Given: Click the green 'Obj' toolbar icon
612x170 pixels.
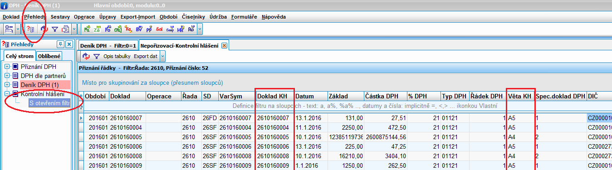Looking at the screenshot, I should [118, 29].
